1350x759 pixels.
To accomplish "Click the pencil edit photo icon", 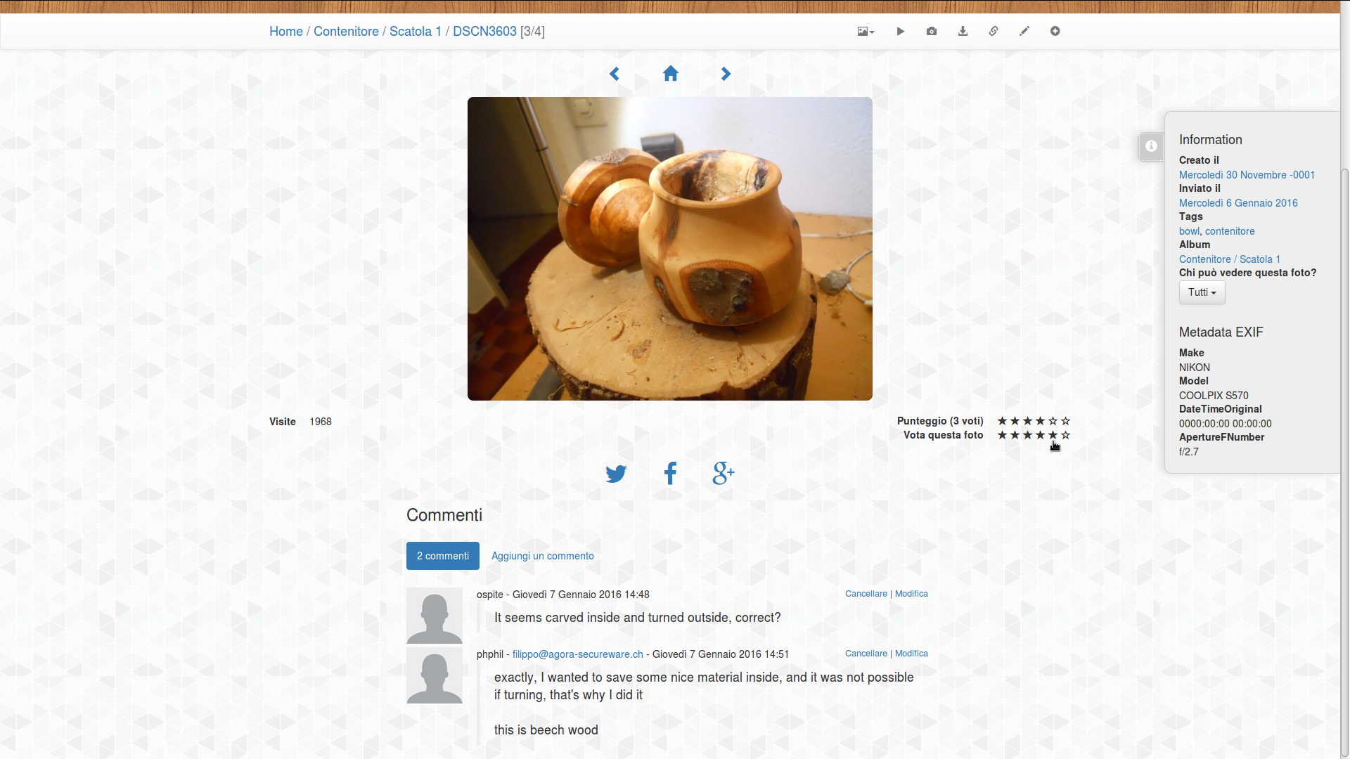I will click(x=1024, y=32).
